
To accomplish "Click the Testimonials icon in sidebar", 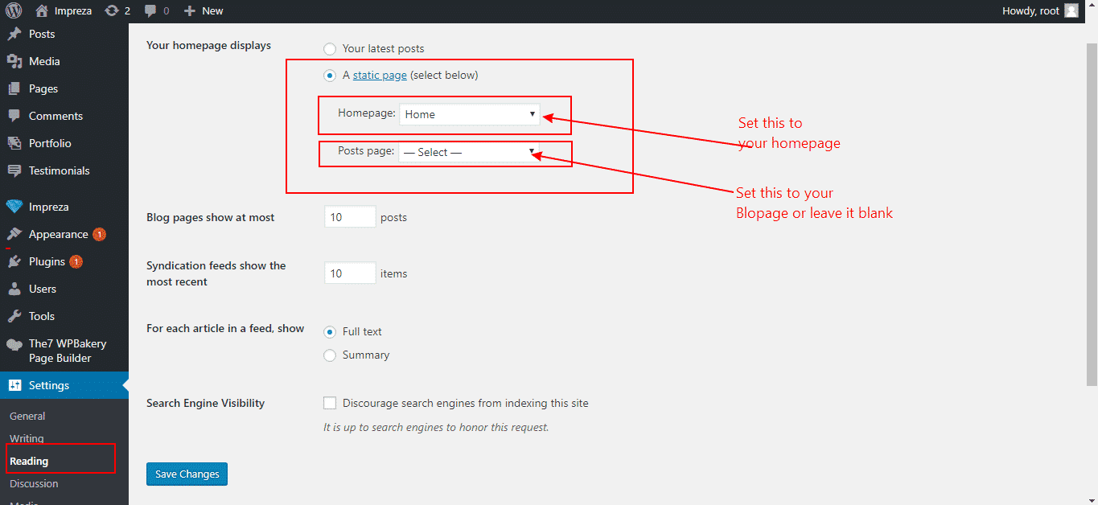I will click(14, 170).
